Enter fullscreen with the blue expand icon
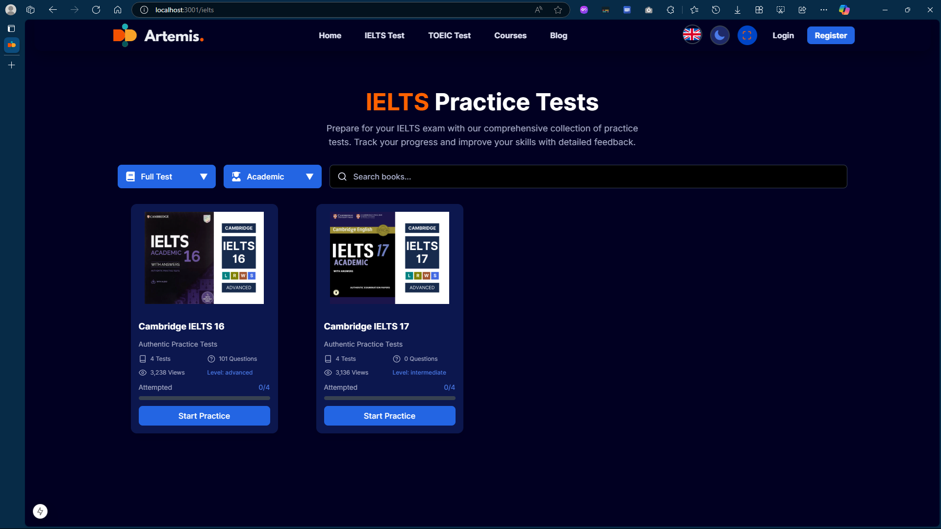Image resolution: width=941 pixels, height=529 pixels. [747, 35]
